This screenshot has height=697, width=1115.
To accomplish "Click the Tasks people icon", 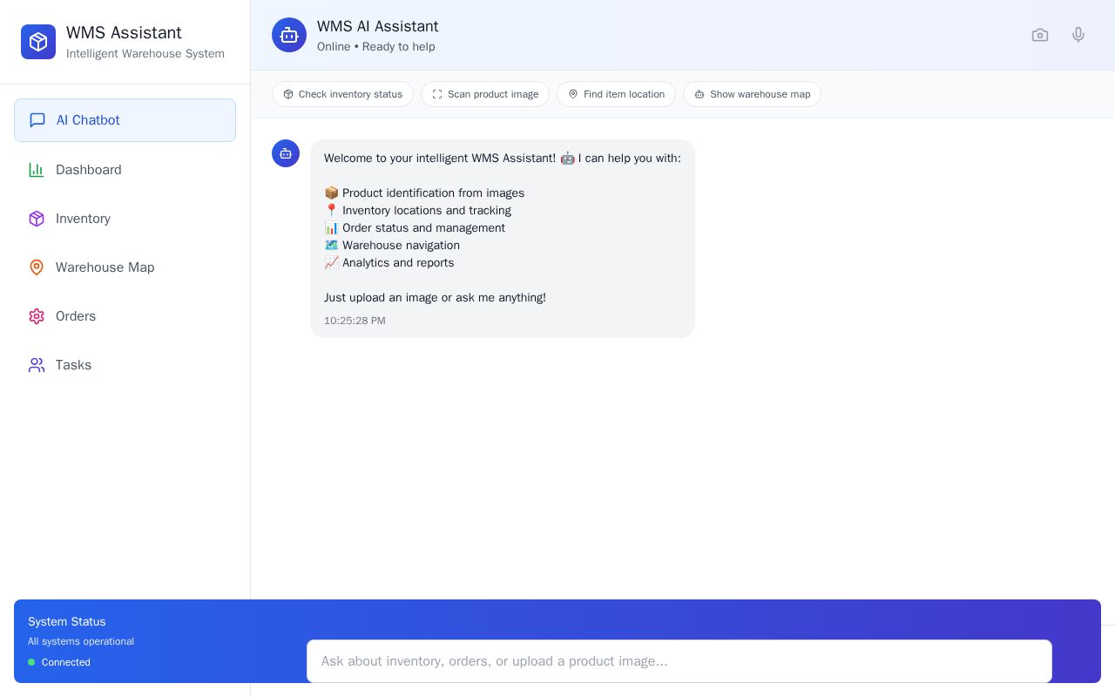I will point(37,365).
